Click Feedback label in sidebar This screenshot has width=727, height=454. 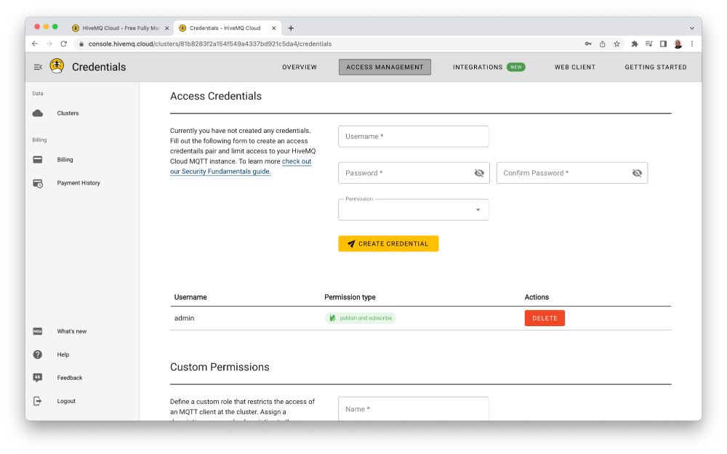70,378
